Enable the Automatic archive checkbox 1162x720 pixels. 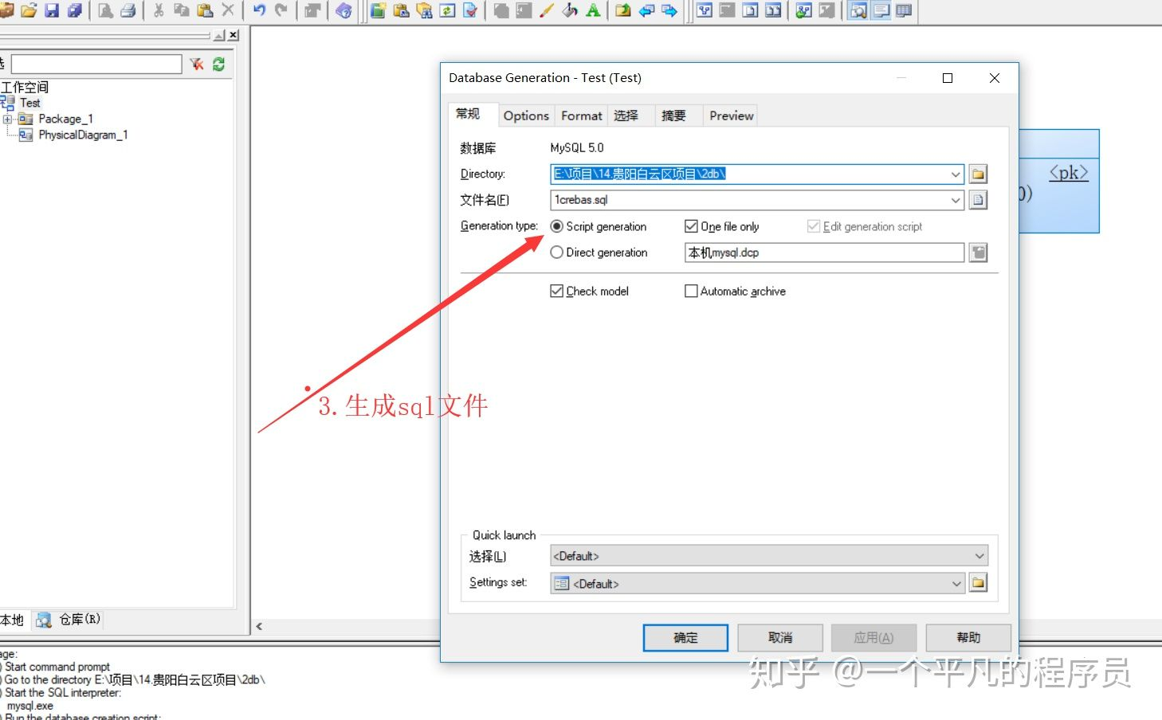coord(691,292)
